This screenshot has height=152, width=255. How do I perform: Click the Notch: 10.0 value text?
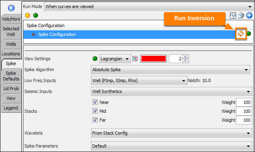click(x=199, y=80)
